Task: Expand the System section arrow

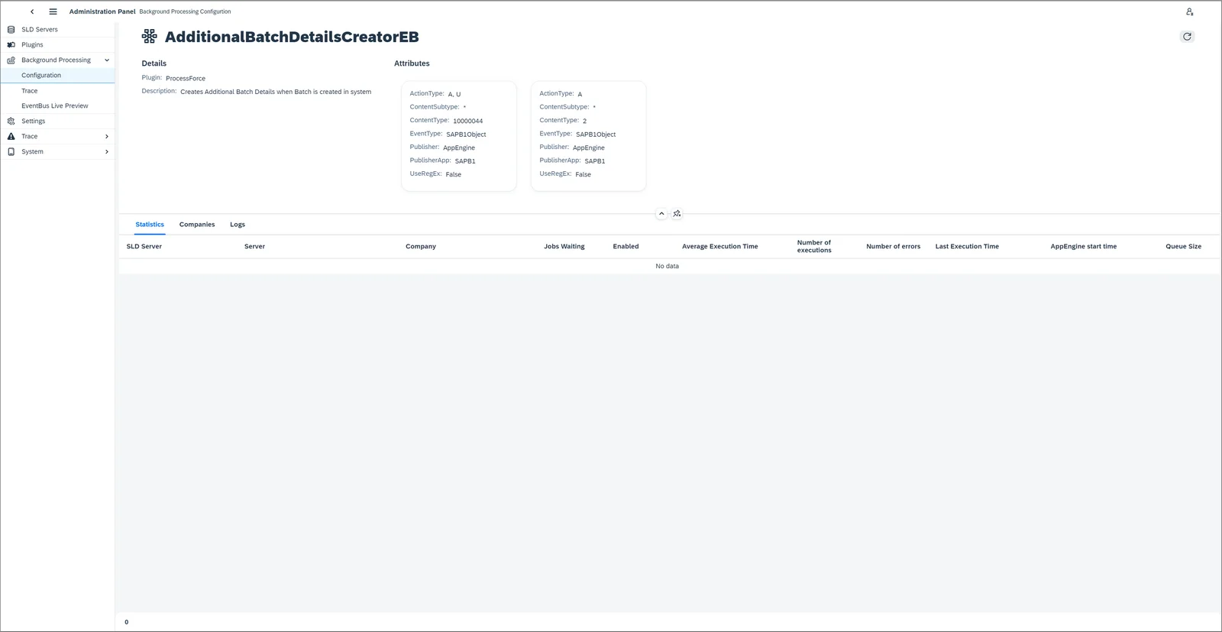Action: [107, 151]
